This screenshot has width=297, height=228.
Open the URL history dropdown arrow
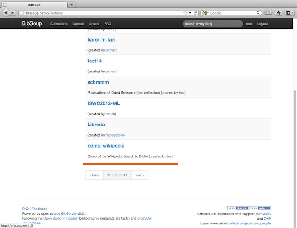(190, 13)
